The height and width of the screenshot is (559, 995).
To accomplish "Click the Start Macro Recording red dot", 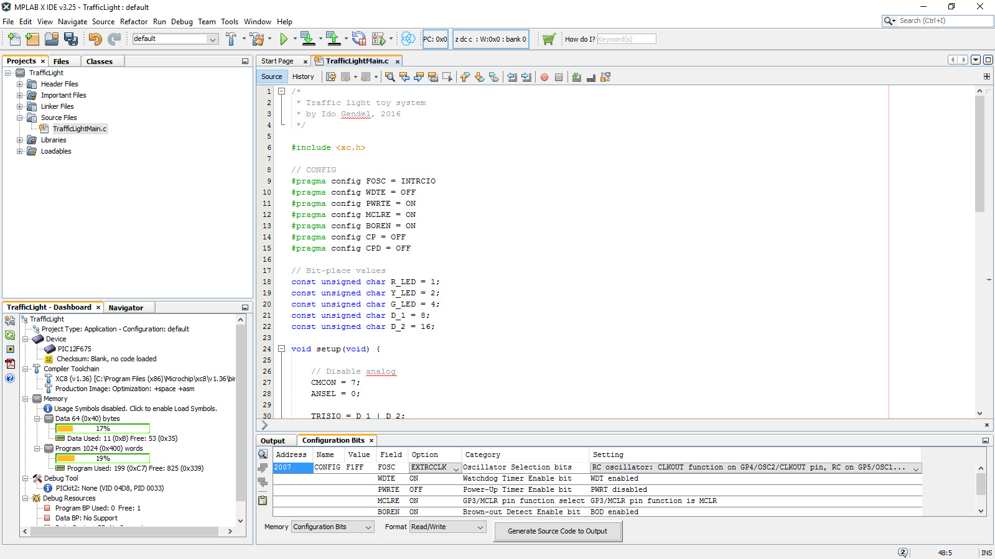I will [544, 77].
